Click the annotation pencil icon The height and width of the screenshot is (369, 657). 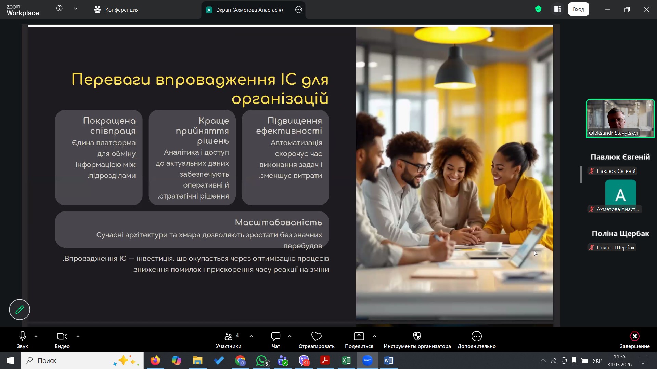[20, 310]
